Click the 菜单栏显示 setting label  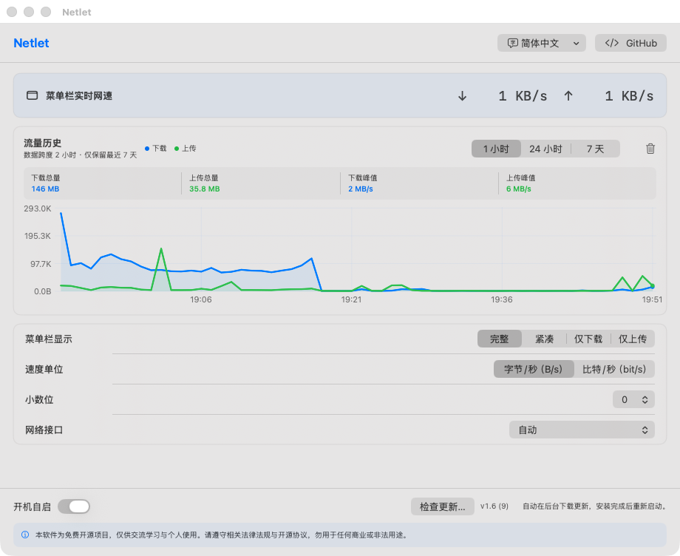coord(49,339)
